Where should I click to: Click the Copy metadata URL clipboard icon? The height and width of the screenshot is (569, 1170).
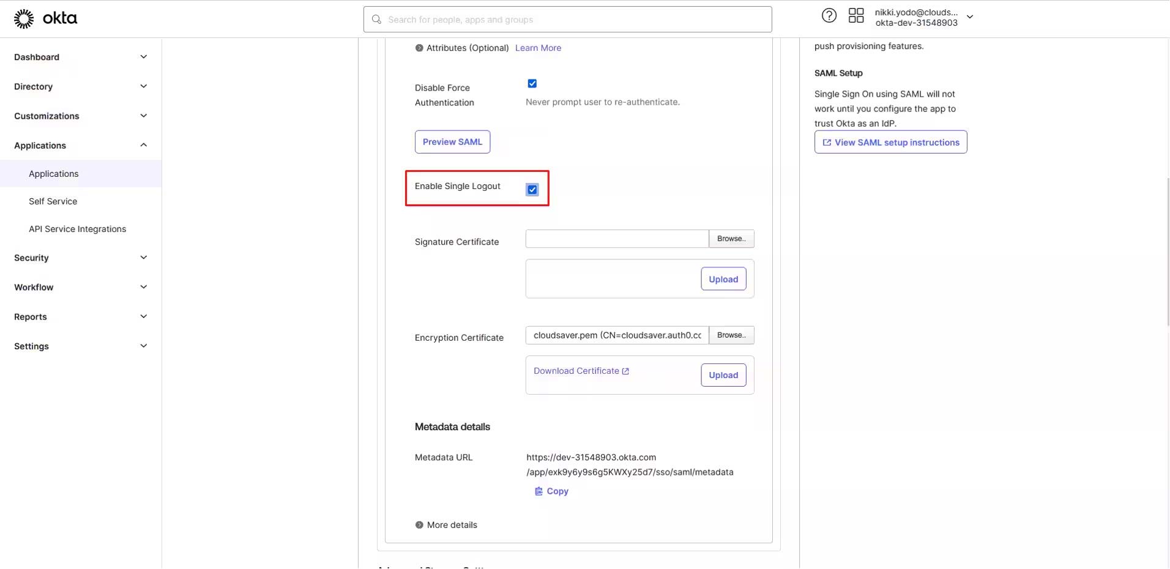tap(538, 491)
